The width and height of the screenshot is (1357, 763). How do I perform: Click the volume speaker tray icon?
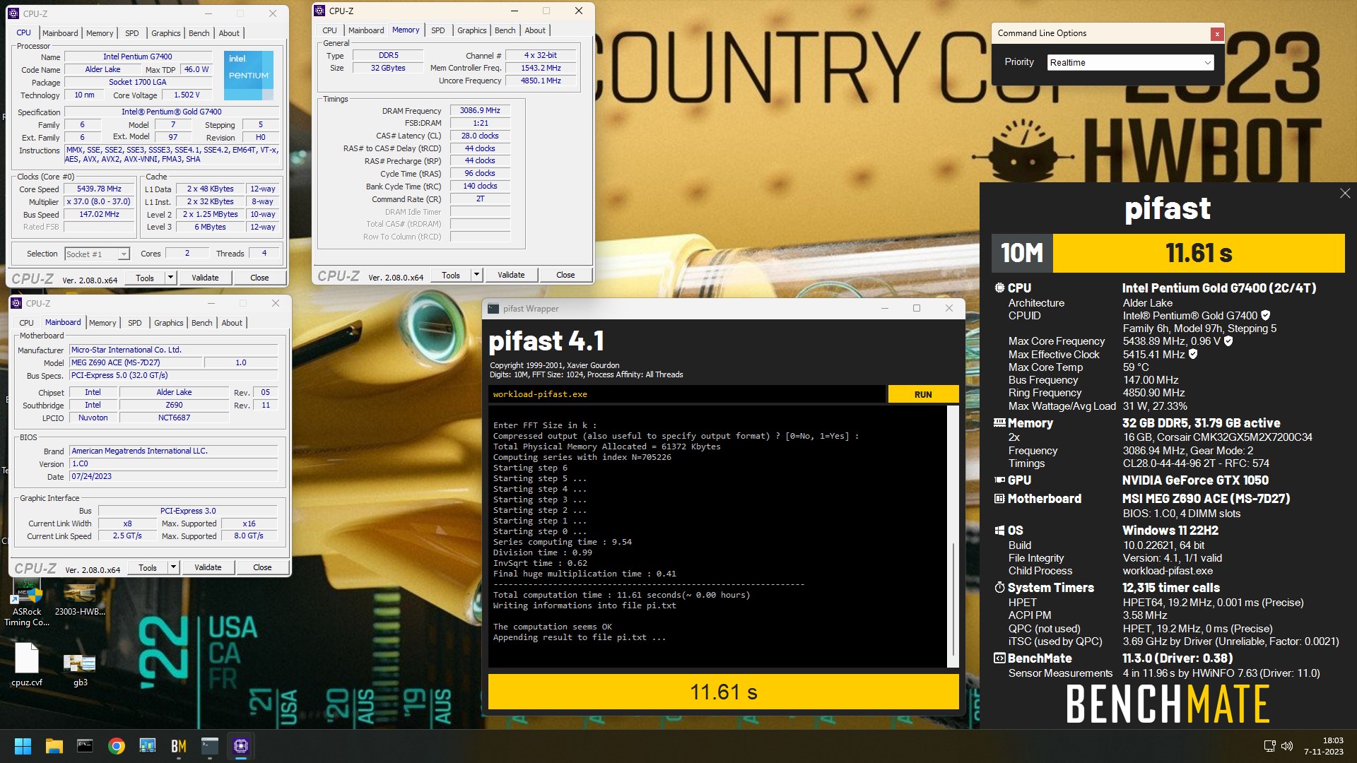(x=1287, y=746)
